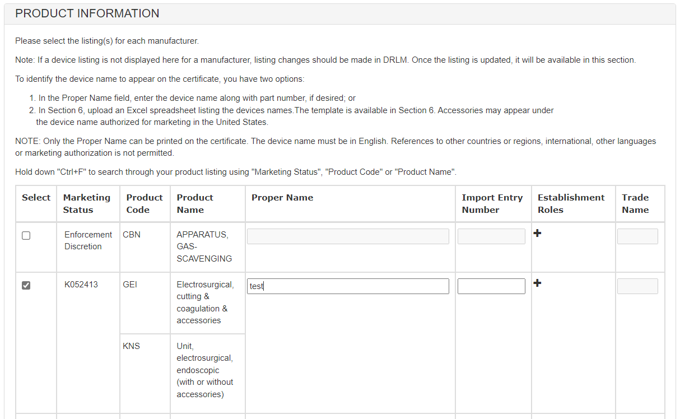The height and width of the screenshot is (419, 680).
Task: Click the Proper Name field for APPARATUS, GAS-SCAVENGING
Action: click(x=348, y=236)
